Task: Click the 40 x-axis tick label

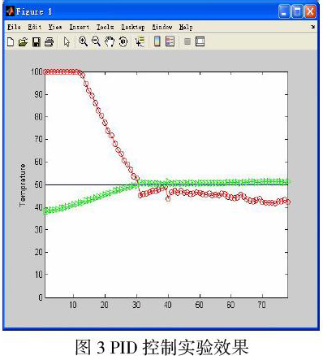Action: 168,305
